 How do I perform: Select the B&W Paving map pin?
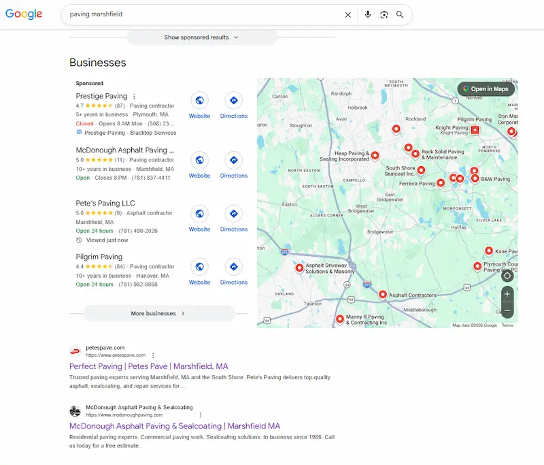(x=475, y=178)
